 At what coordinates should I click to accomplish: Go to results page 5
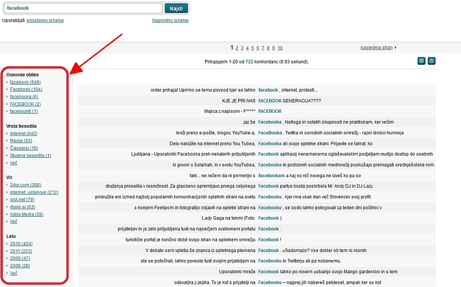point(253,48)
